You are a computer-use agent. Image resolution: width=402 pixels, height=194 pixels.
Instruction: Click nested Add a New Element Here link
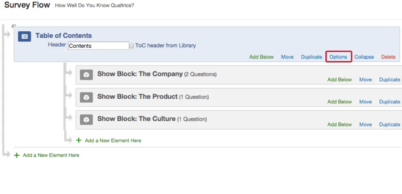(113, 140)
